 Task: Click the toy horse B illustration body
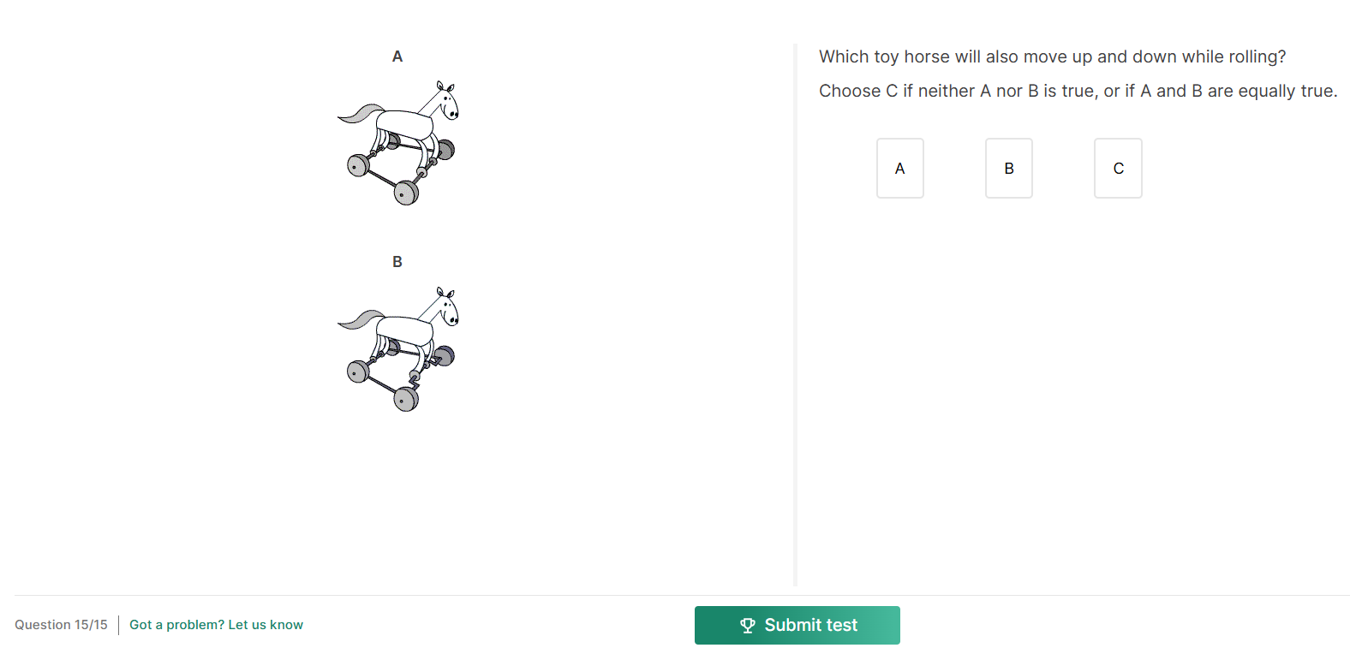404,330
